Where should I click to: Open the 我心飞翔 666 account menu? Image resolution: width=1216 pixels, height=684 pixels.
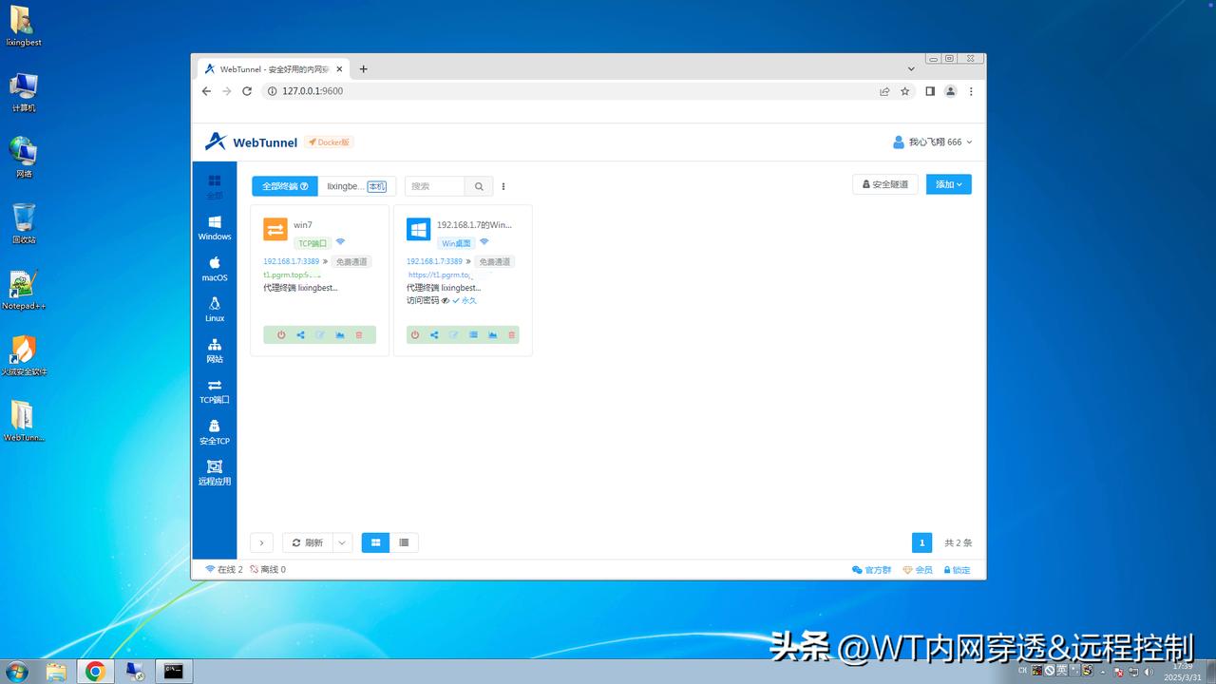pos(932,142)
